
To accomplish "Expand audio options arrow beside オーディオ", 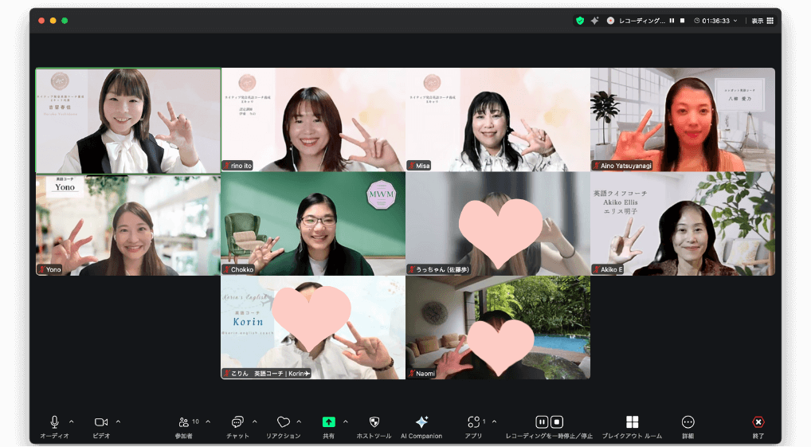I will (x=72, y=422).
